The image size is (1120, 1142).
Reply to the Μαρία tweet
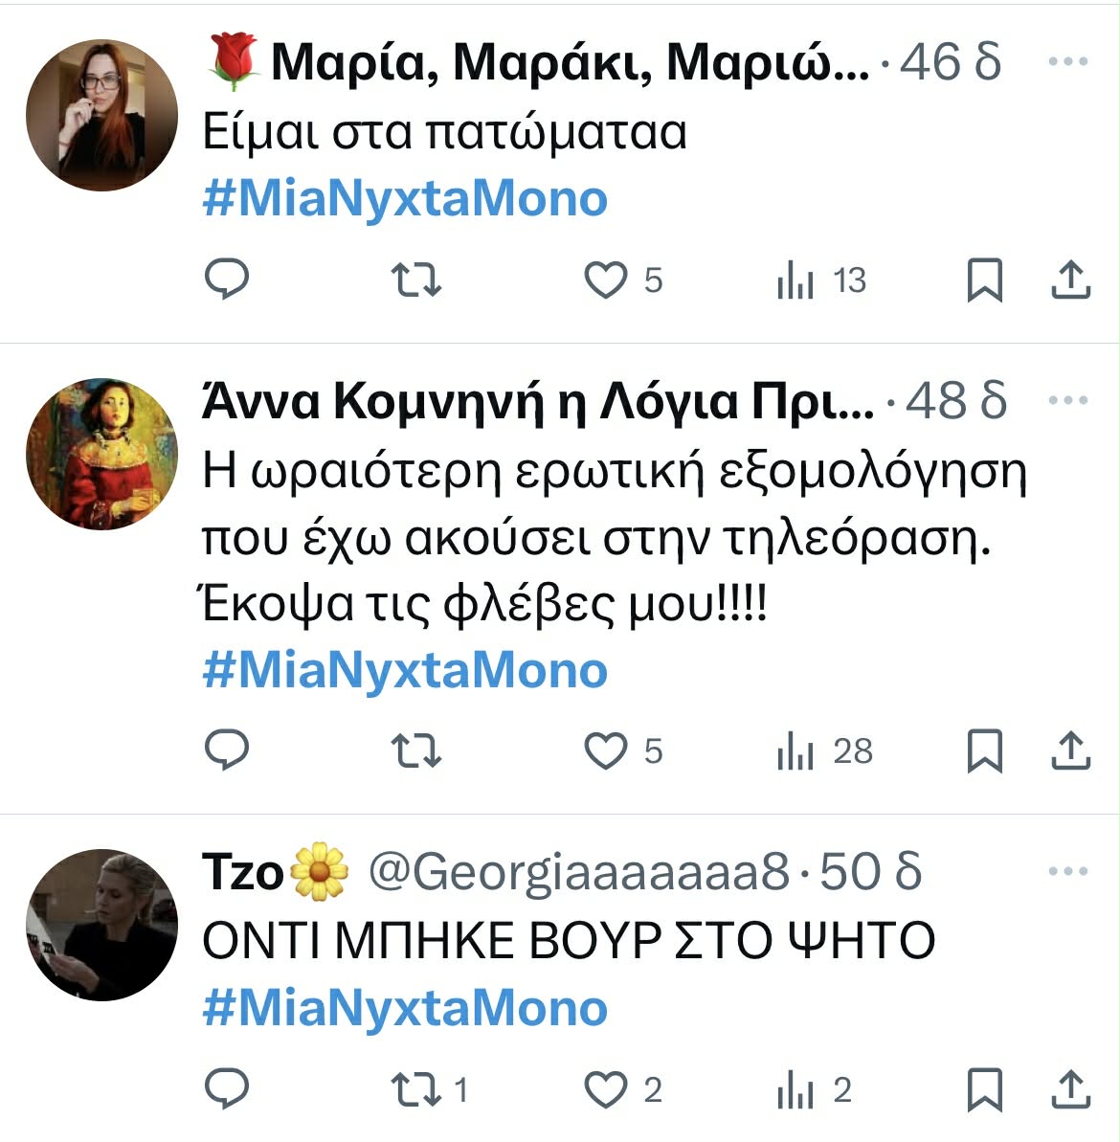click(228, 280)
